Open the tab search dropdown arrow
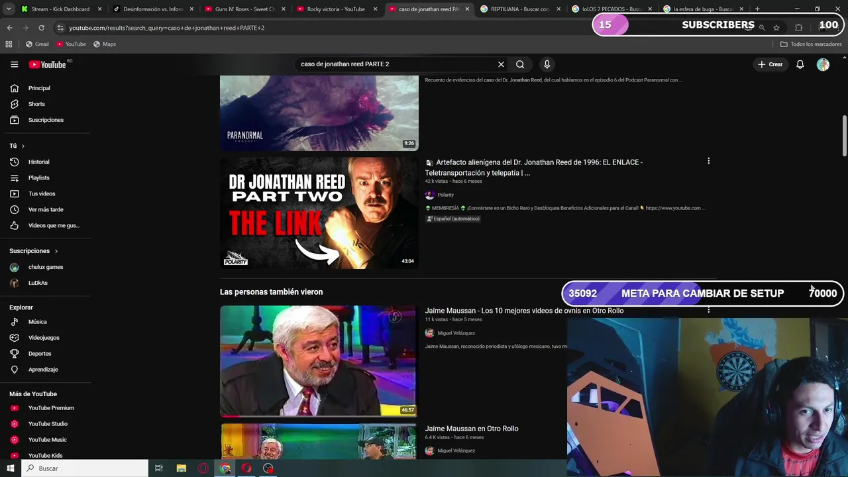Screen dimensions: 848x477 [x=9, y=9]
